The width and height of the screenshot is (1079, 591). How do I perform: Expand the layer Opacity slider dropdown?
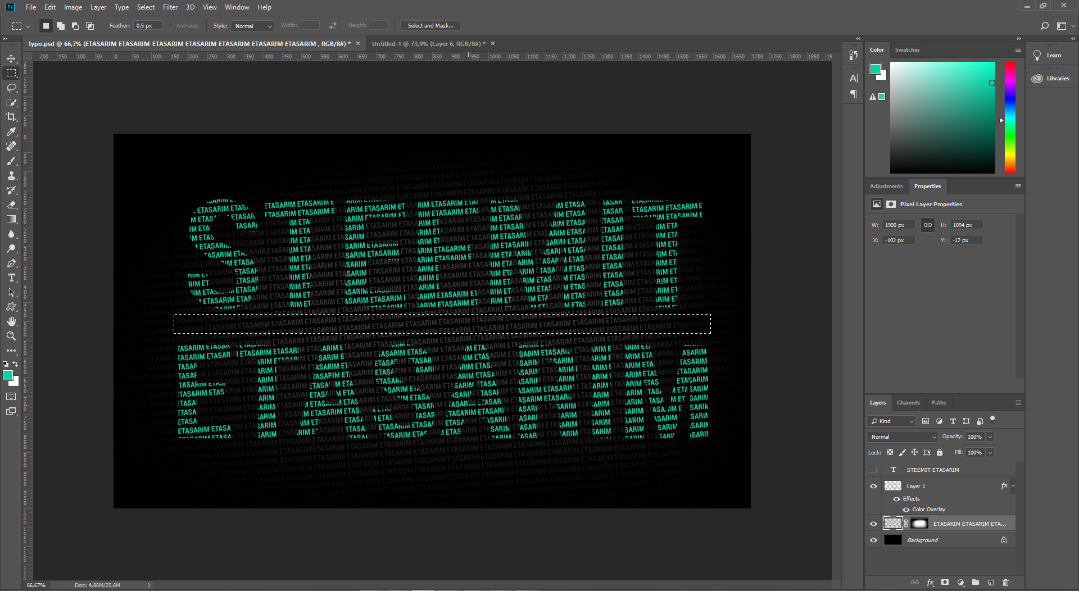pyautogui.click(x=990, y=437)
